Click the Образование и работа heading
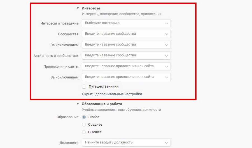The width and height of the screenshot is (252, 148). pos(102,104)
